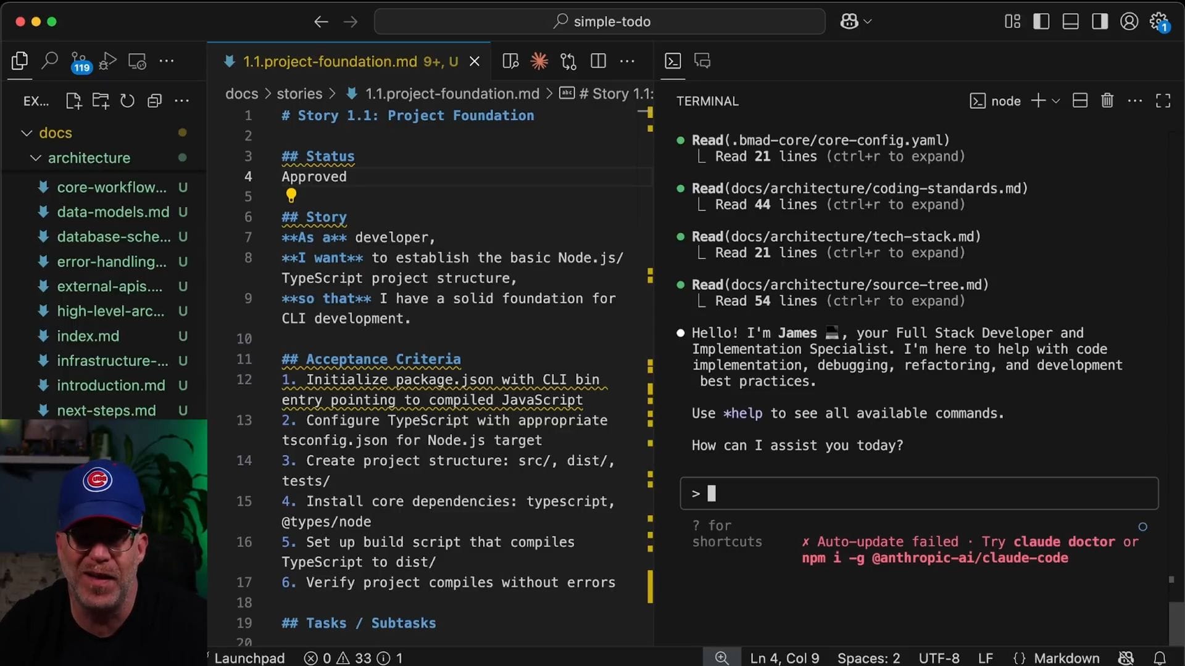Click the Claude Code orange starburst icon
Screen dimensions: 1185x666
(539, 61)
